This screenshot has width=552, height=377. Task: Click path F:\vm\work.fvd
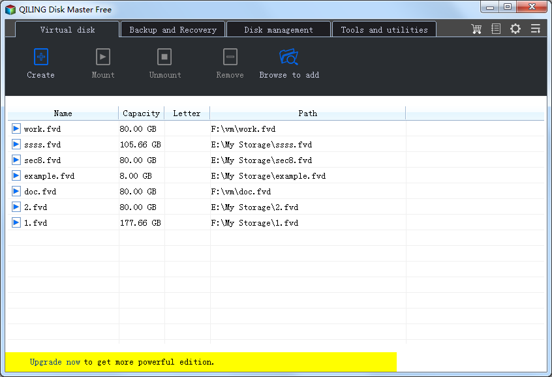tap(243, 129)
